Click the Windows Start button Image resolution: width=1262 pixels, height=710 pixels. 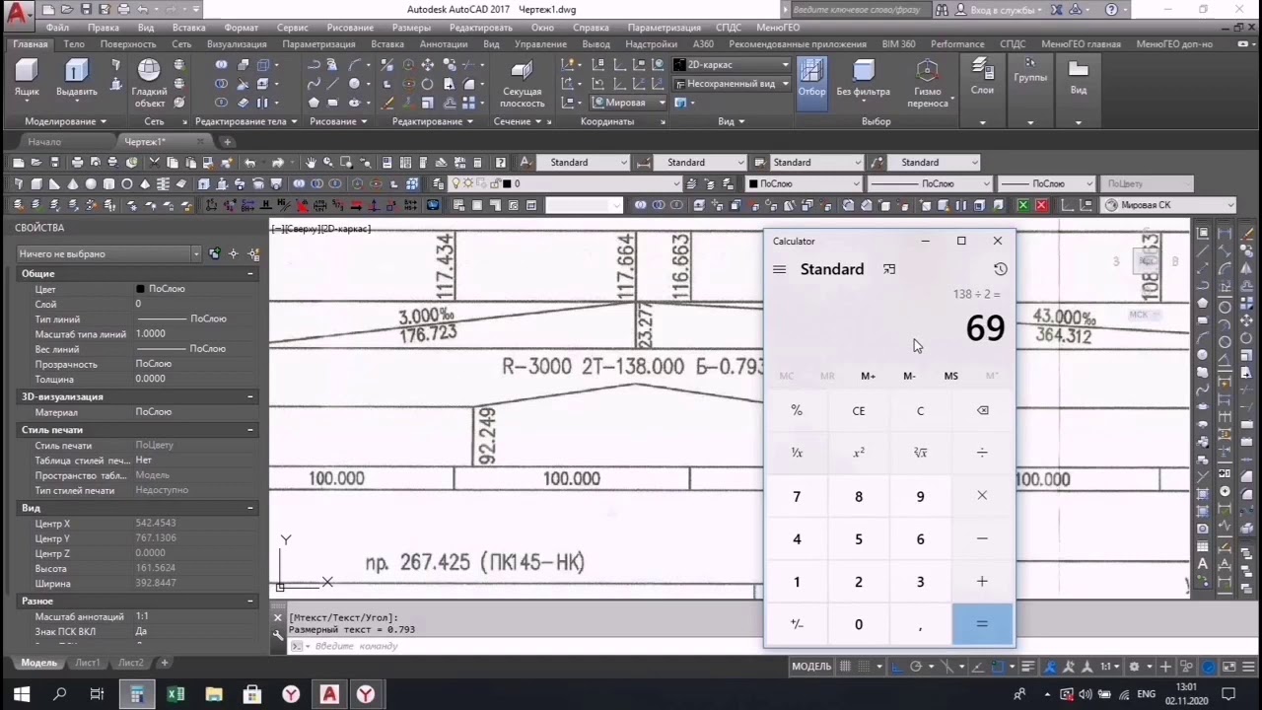(x=22, y=694)
